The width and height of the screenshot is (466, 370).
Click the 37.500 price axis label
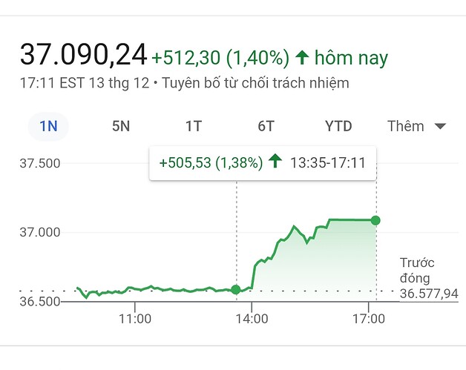pos(40,163)
